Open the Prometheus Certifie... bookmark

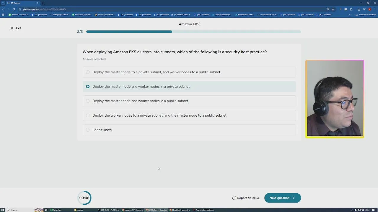click(245, 15)
